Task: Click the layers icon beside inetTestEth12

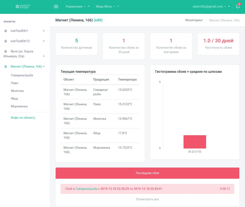Action: coord(6,41)
